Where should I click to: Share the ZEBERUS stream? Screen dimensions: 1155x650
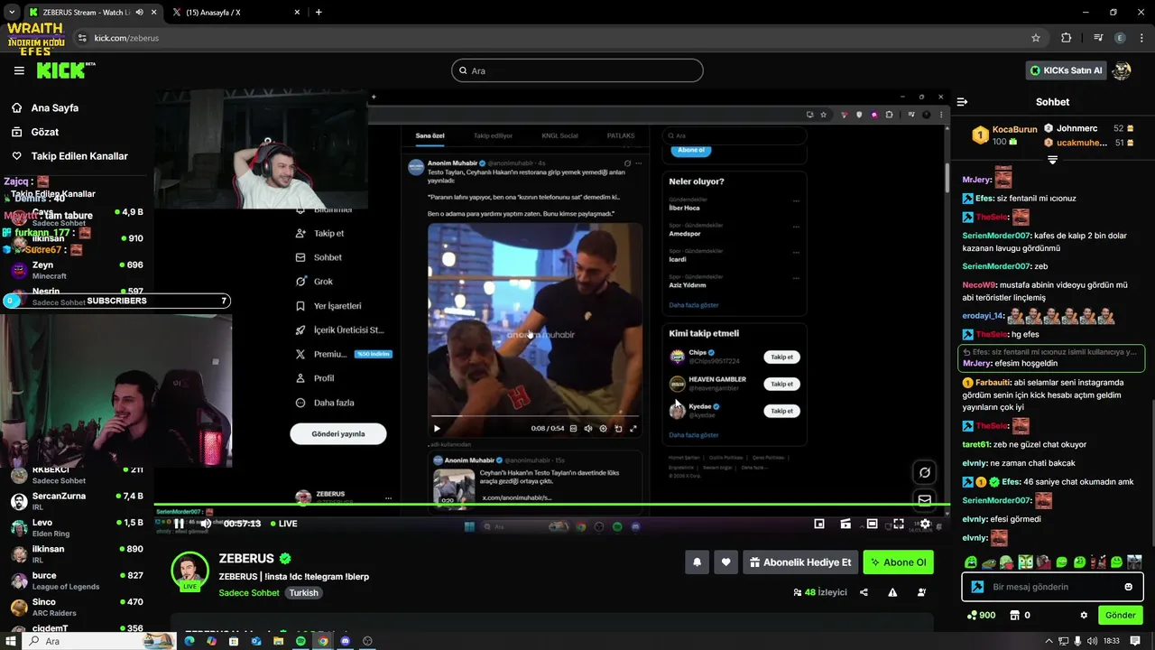pos(864,593)
